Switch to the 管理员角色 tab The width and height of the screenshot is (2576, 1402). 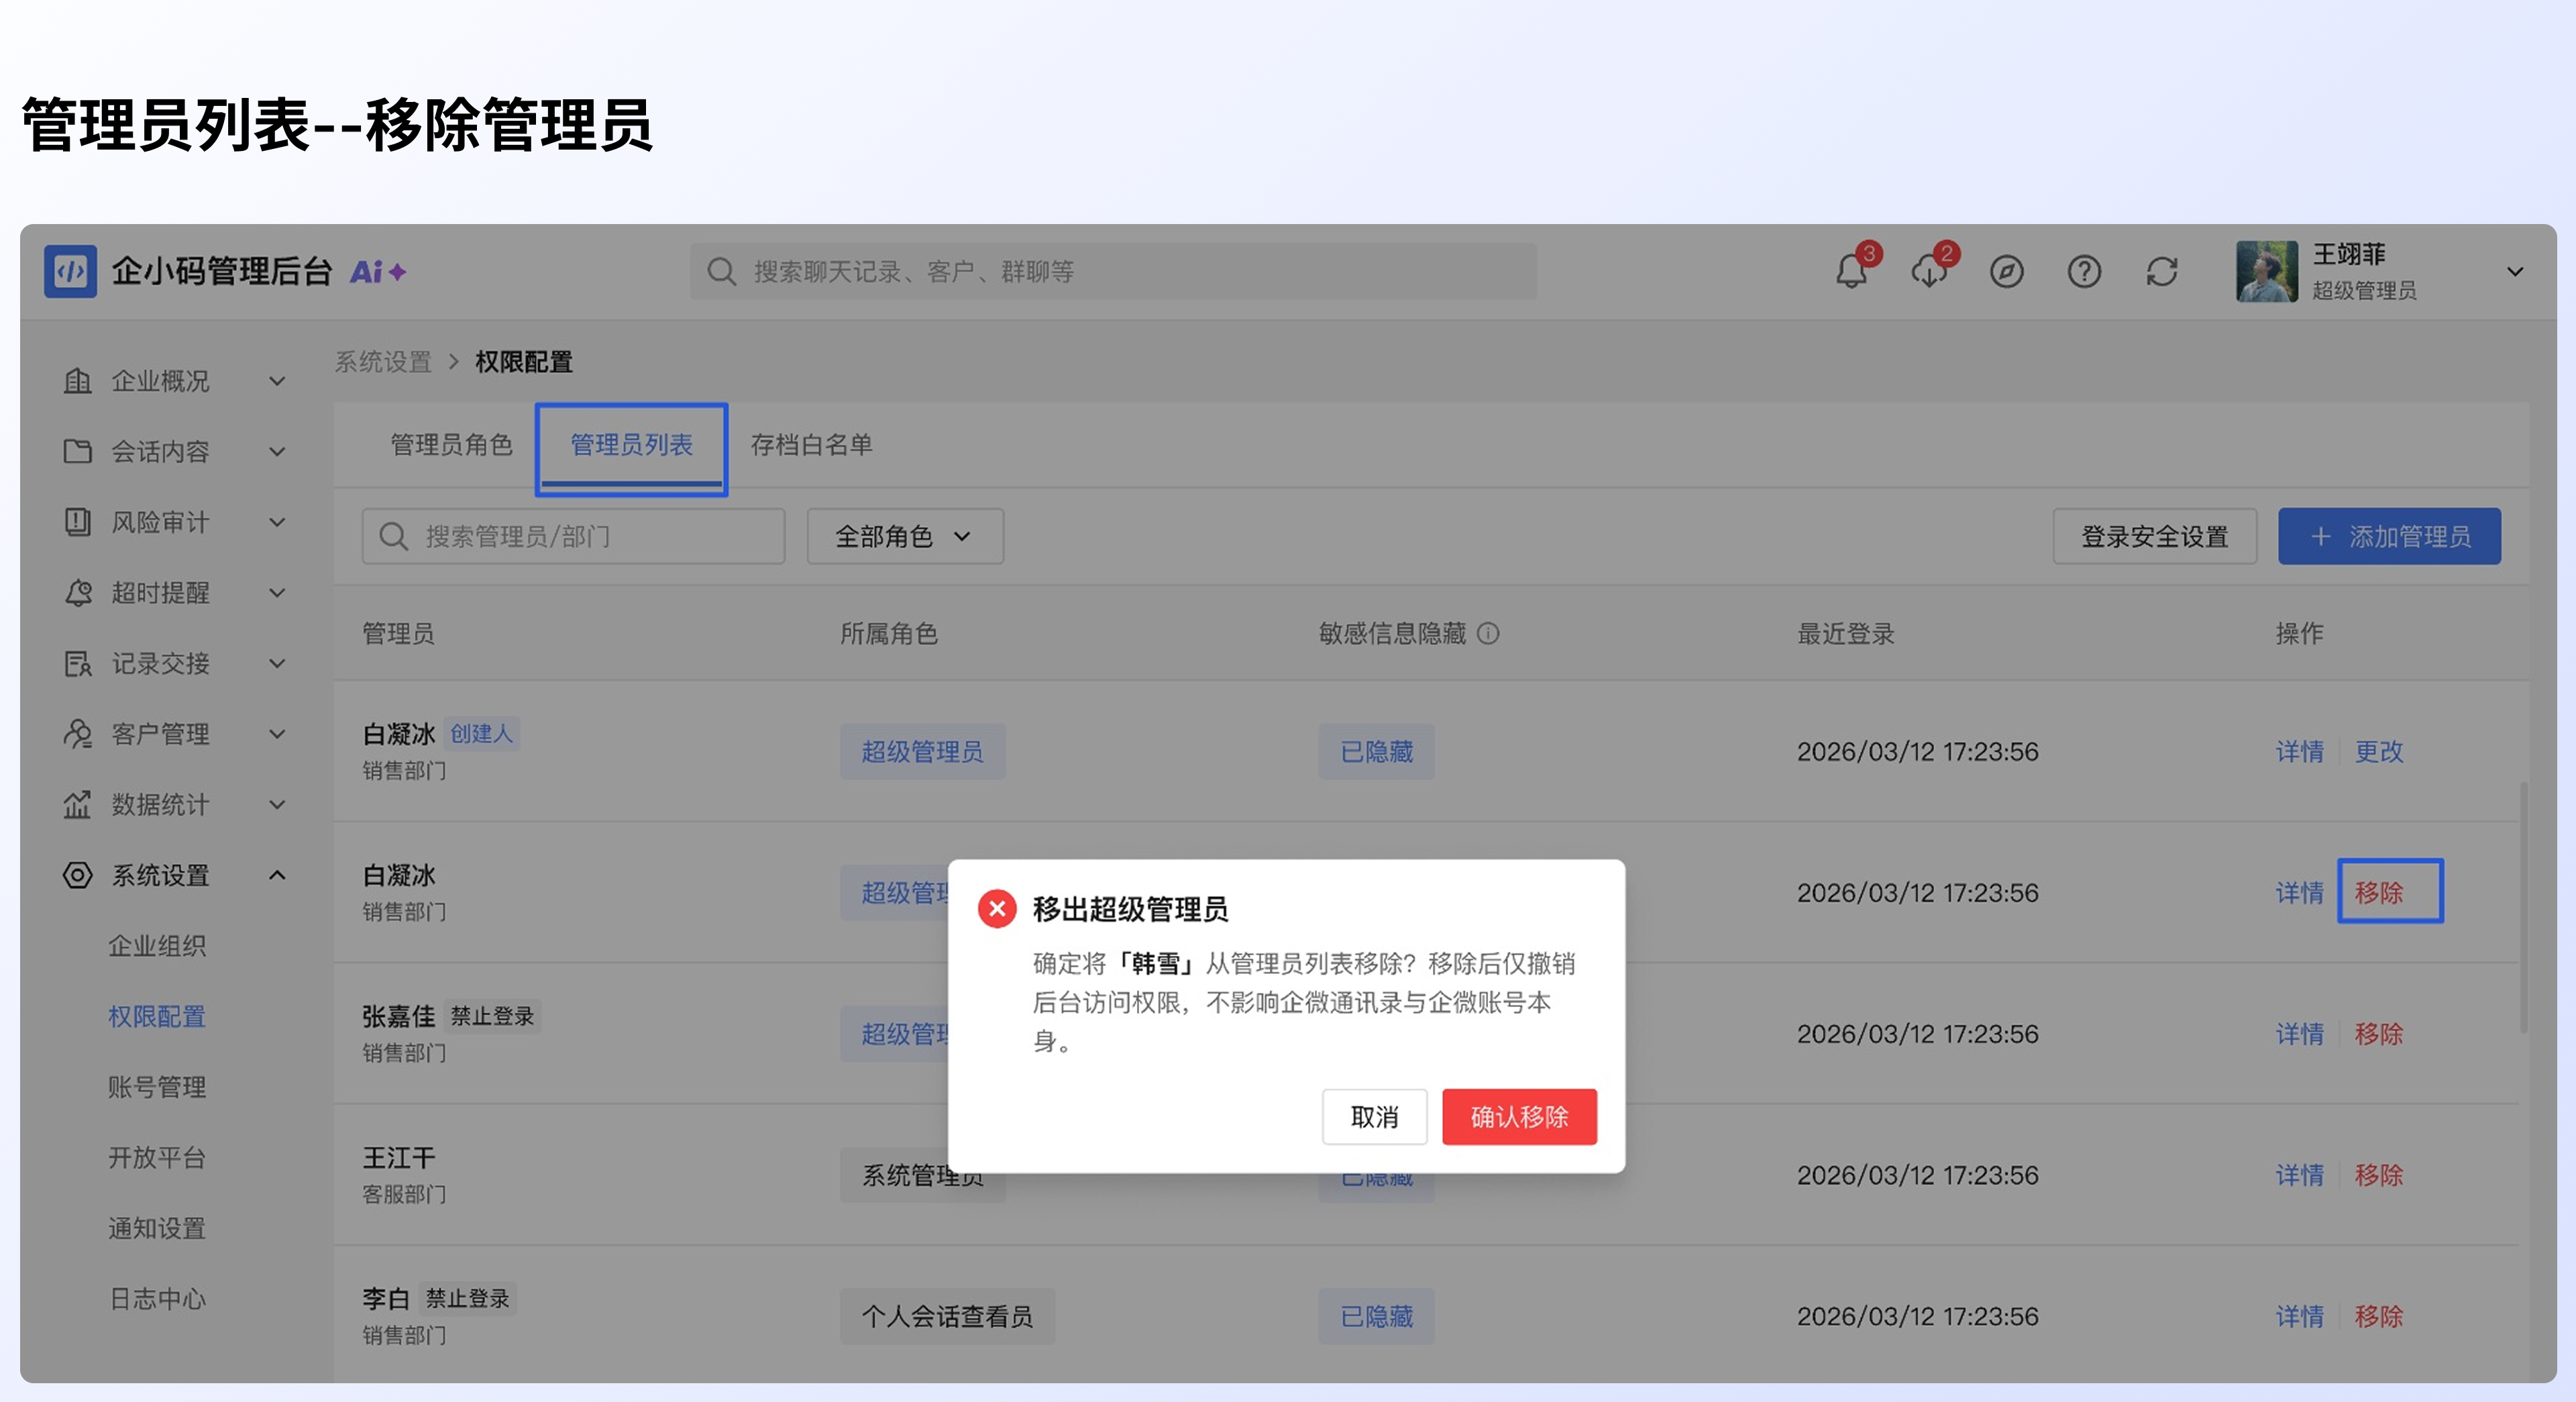[451, 444]
